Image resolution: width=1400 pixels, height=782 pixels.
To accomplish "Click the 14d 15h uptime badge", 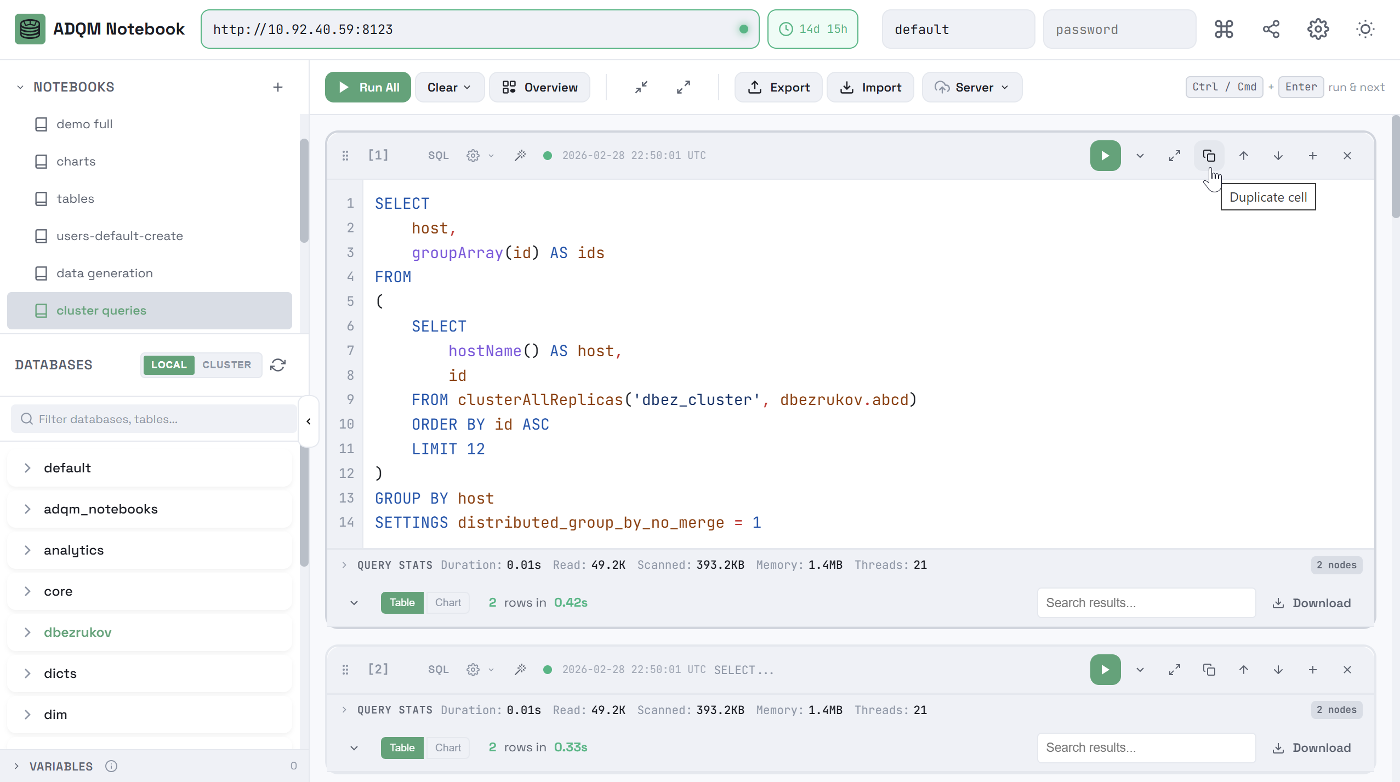I will click(813, 29).
